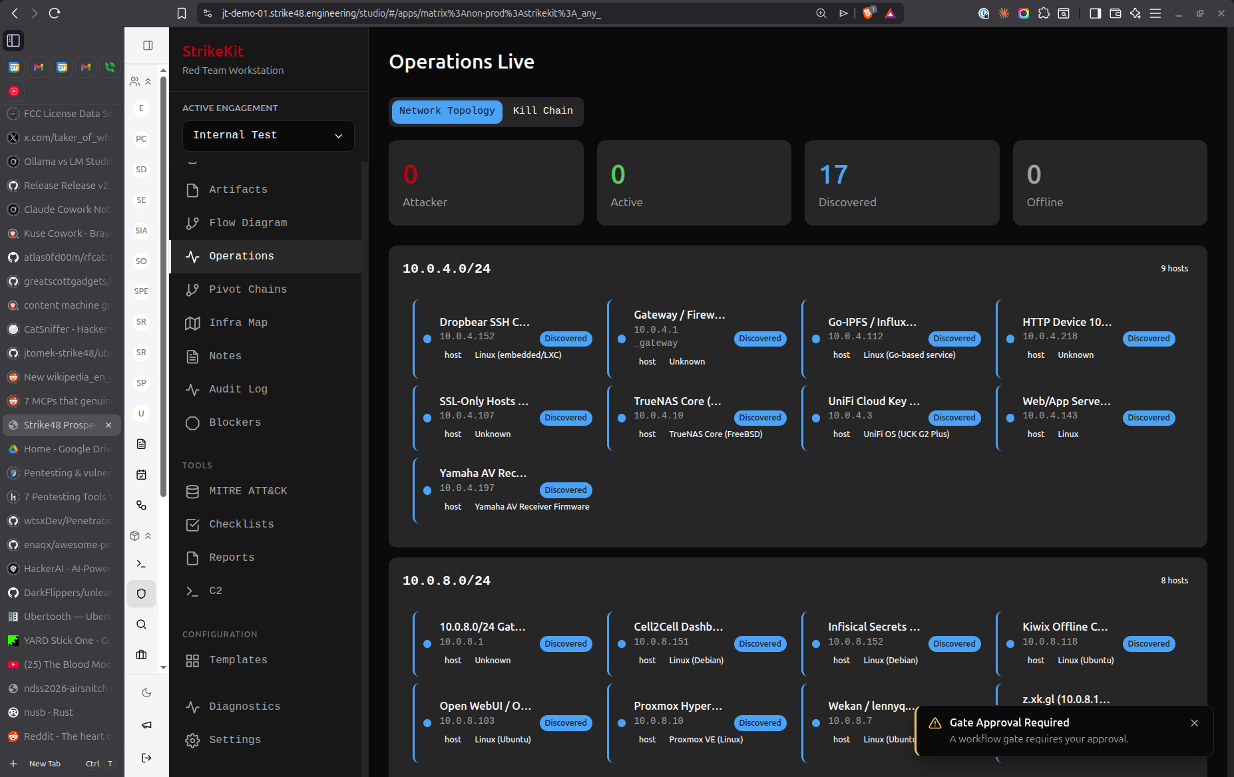
Task: Close the Strike48 Prospect browser tab
Action: [x=108, y=425]
